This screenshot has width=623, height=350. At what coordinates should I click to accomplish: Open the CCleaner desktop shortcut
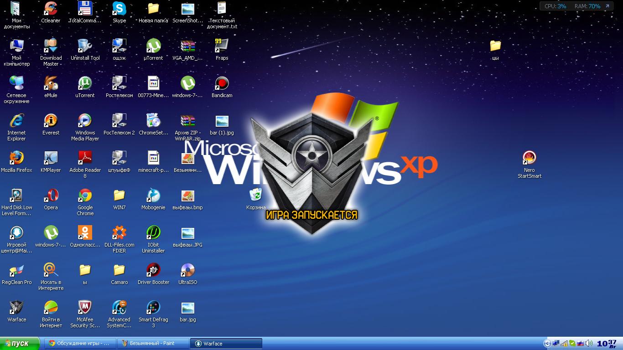click(51, 12)
